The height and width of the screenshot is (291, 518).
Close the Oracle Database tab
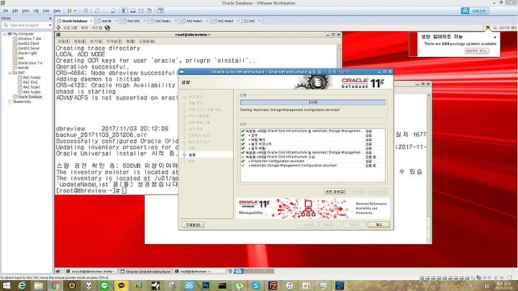coord(91,21)
